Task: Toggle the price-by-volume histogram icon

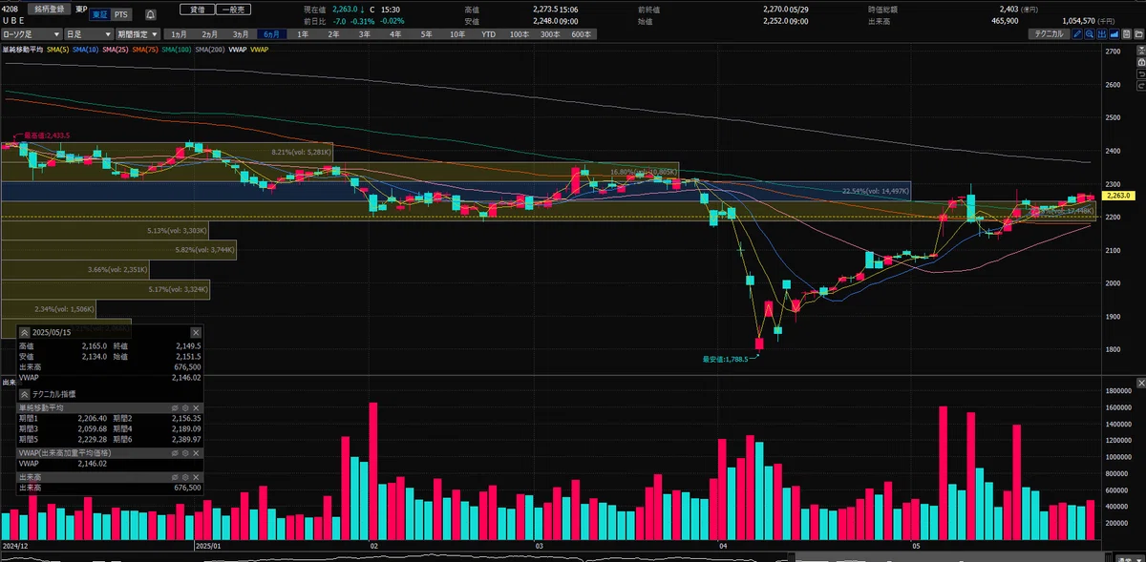Action: (x=1102, y=34)
